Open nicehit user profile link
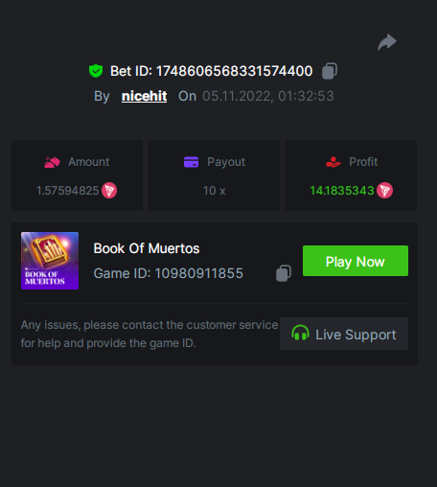Screen dimensions: 437x487 pyautogui.click(x=144, y=96)
